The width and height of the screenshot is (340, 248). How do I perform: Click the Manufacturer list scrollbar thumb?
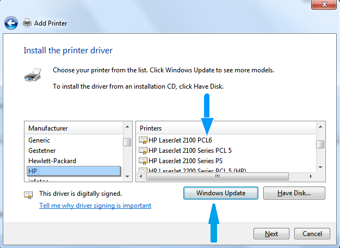pos(127,142)
